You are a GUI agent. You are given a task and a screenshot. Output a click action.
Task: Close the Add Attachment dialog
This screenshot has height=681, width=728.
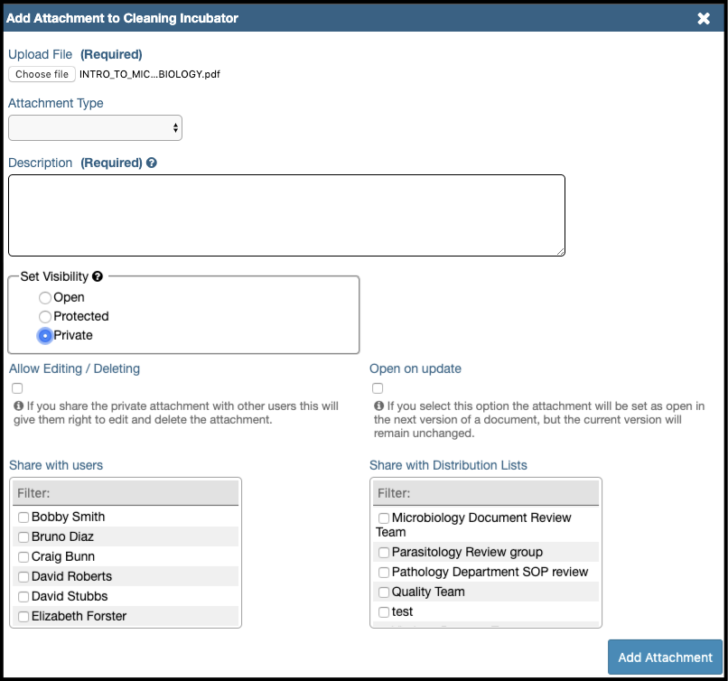tap(704, 18)
